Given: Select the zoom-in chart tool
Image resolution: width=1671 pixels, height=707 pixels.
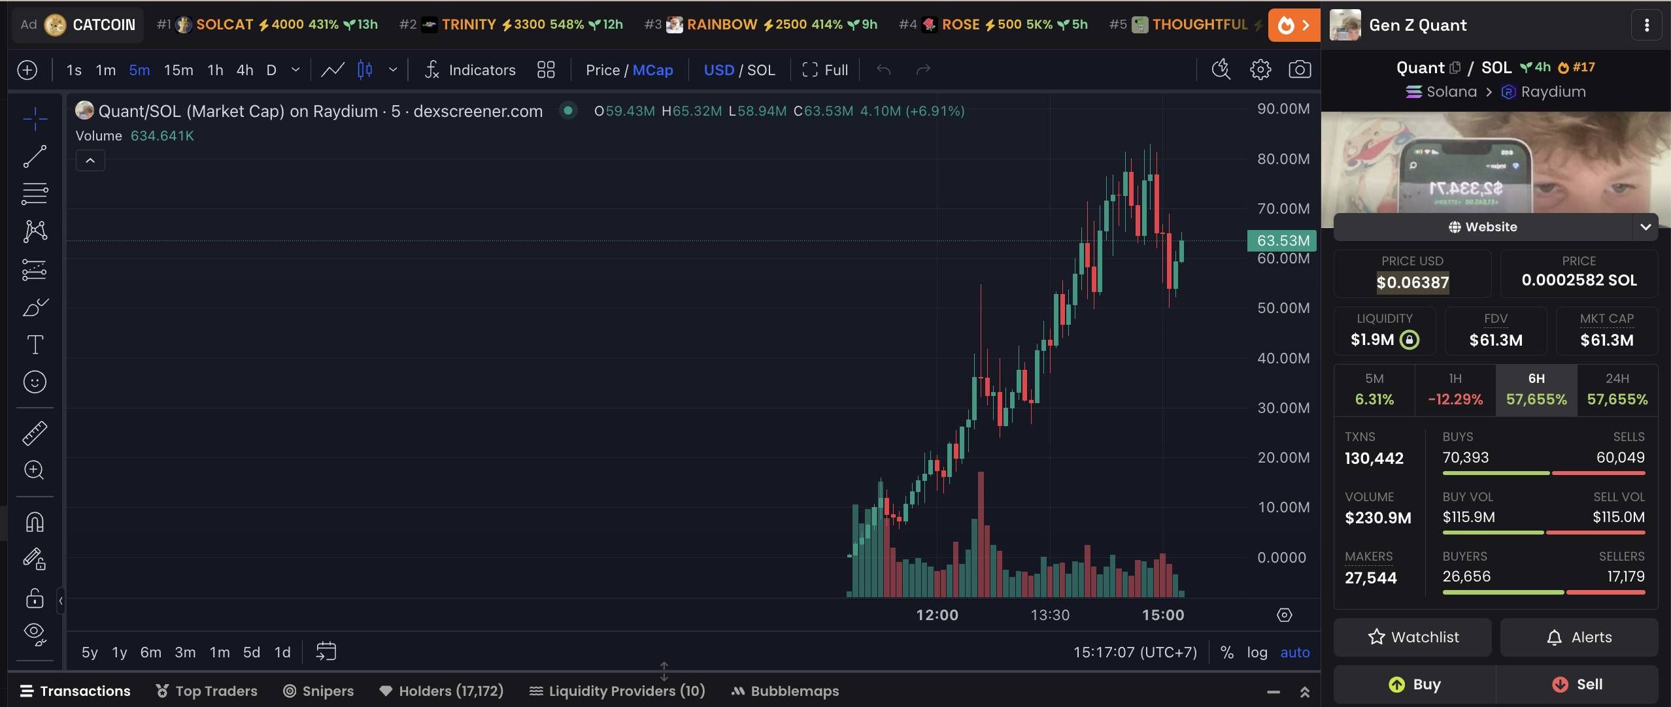Looking at the screenshot, I should pyautogui.click(x=34, y=470).
